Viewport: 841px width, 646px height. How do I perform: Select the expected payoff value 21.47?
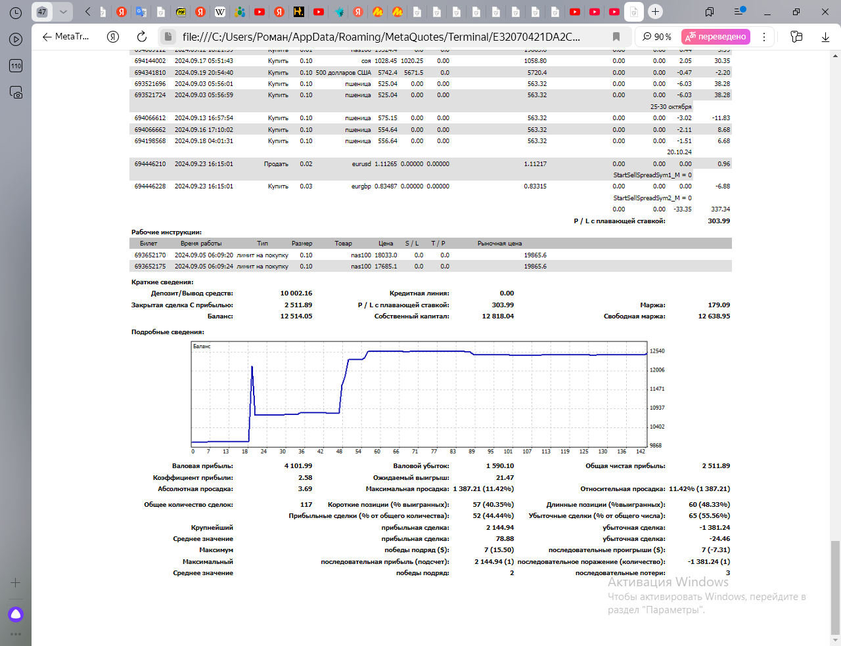pos(505,478)
